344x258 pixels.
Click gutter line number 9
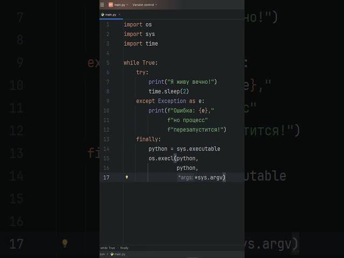pos(107,101)
